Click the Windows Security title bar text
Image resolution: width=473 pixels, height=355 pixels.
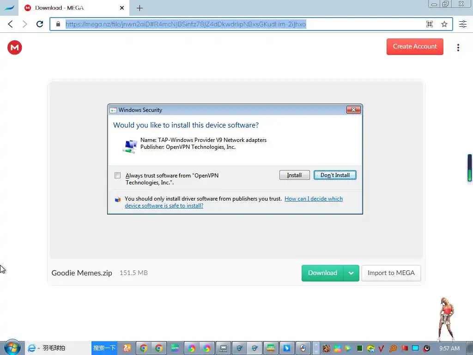click(140, 110)
